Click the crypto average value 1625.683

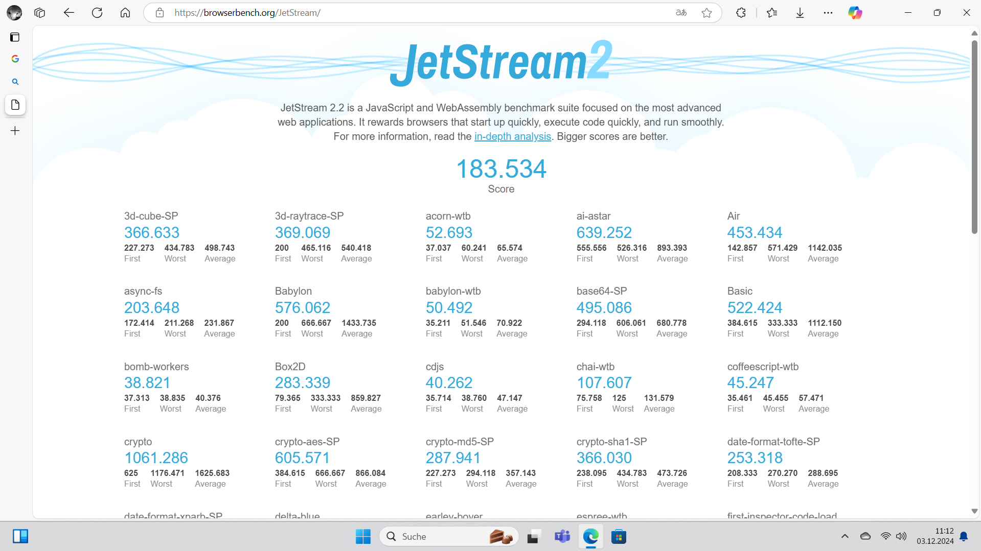[212, 473]
